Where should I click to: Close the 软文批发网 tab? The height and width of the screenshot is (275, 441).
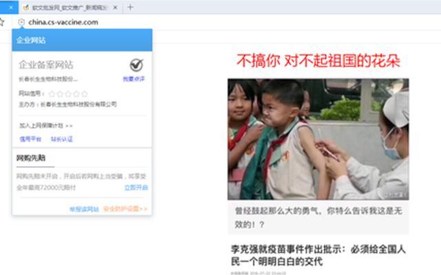pos(114,8)
